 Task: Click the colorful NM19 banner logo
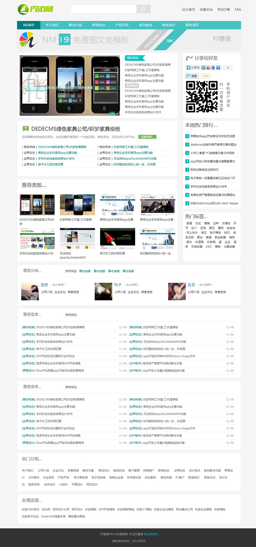click(28, 40)
